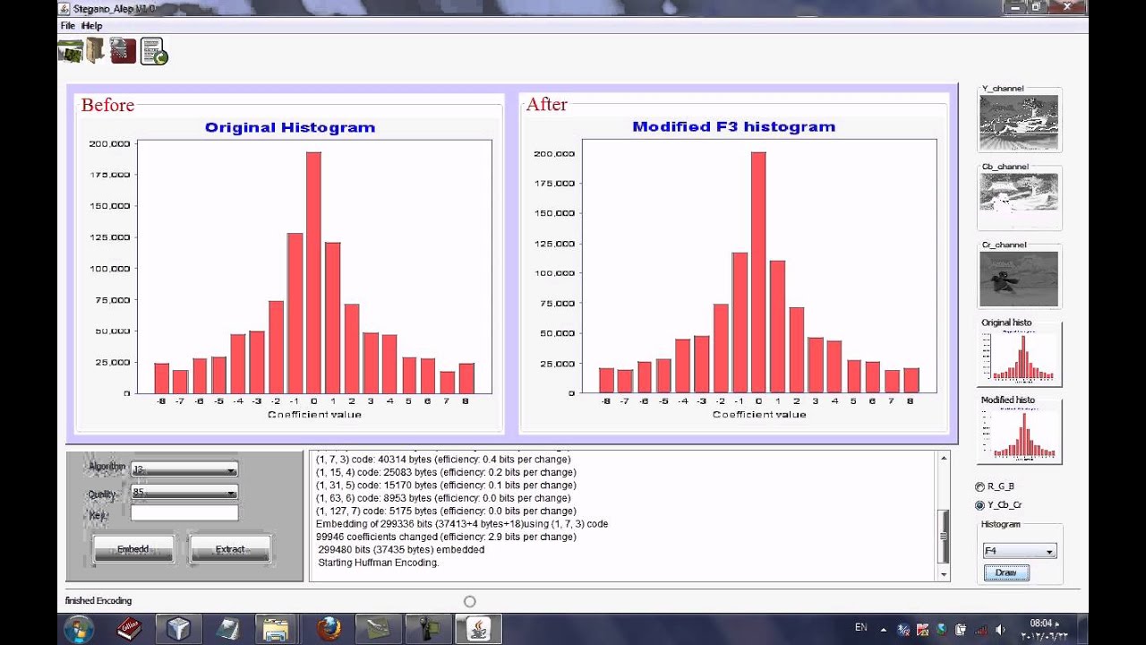Click the Key input field

184,513
